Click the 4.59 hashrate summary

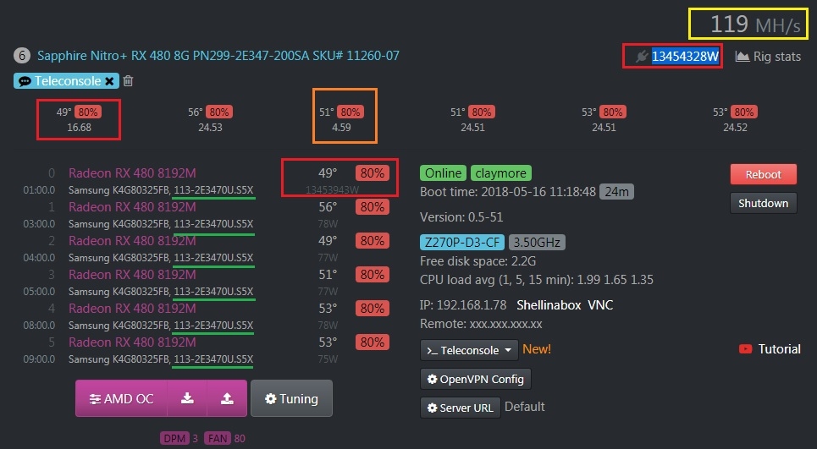[341, 128]
